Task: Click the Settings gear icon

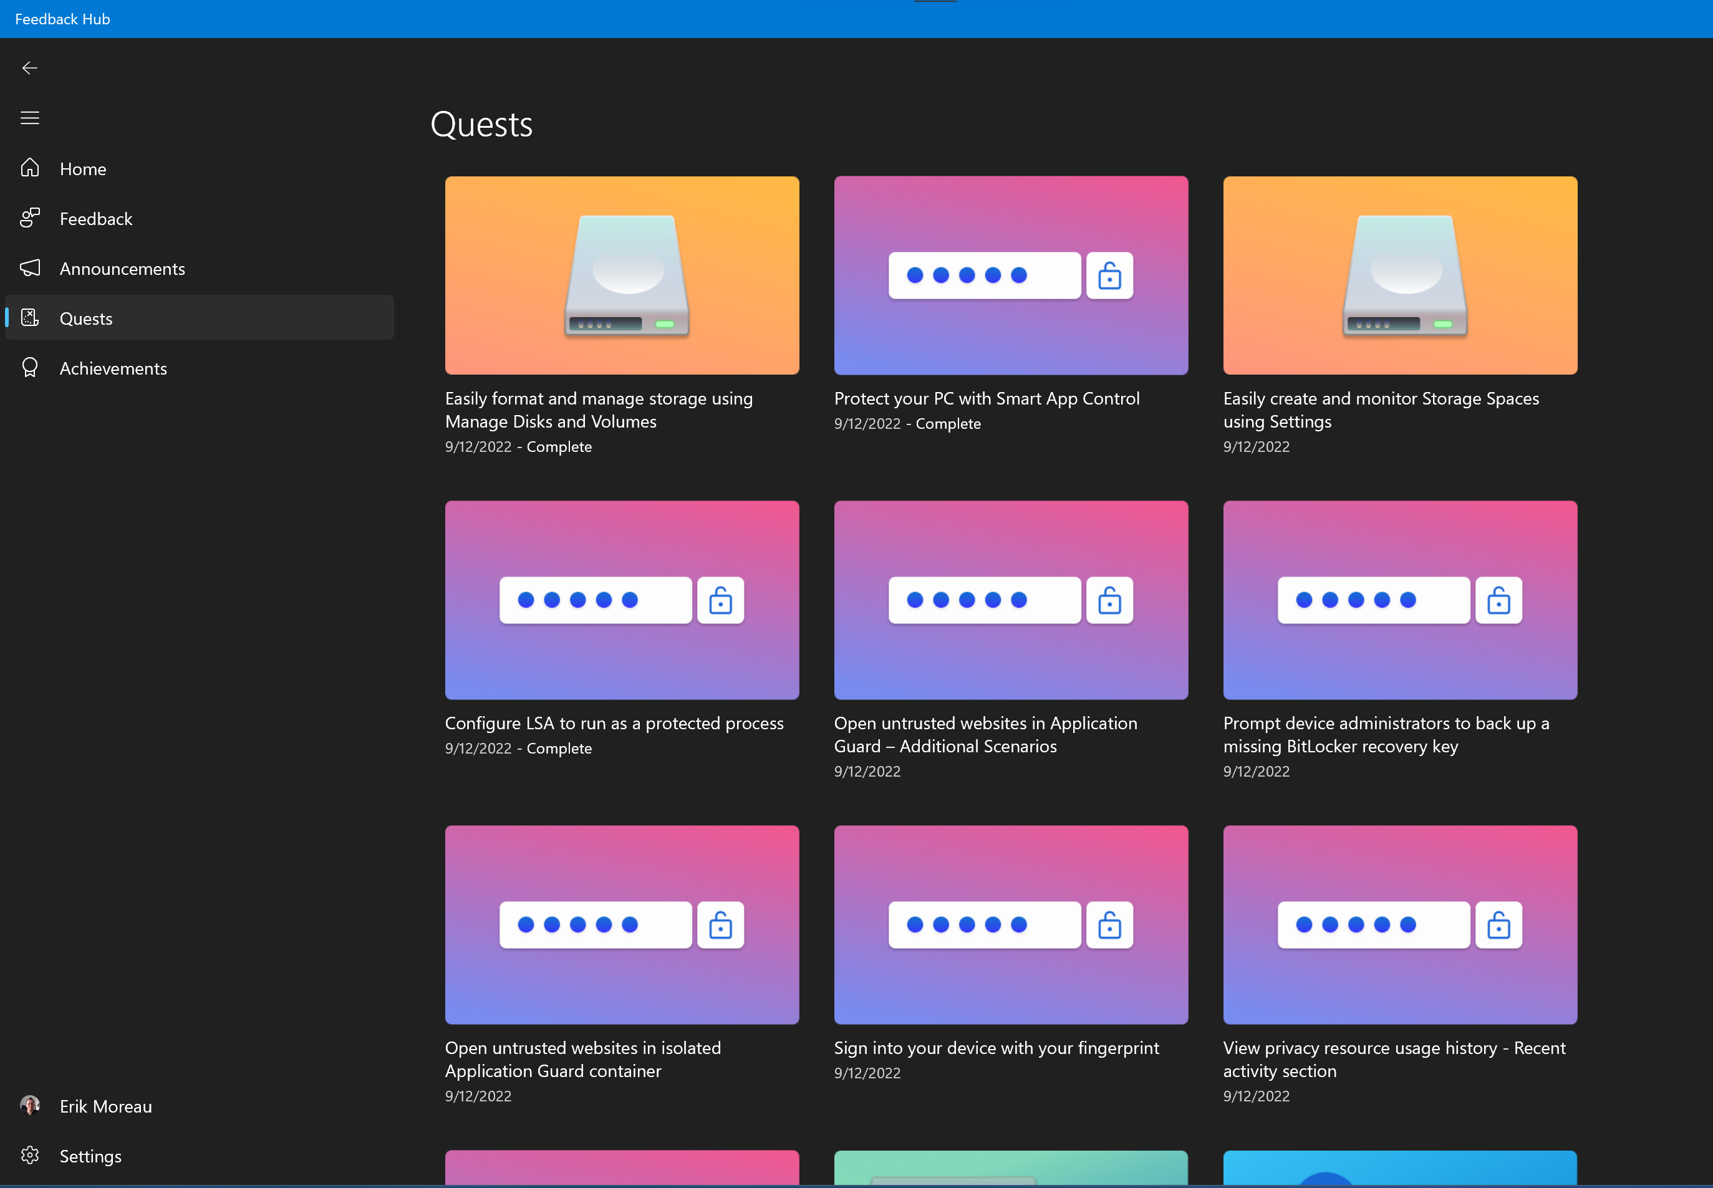Action: coord(30,1155)
